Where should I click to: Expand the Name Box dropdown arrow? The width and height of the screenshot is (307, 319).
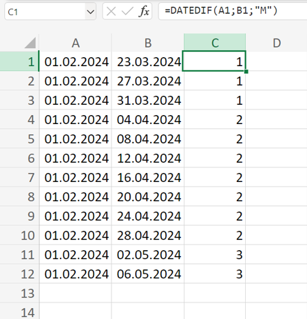pos(90,12)
